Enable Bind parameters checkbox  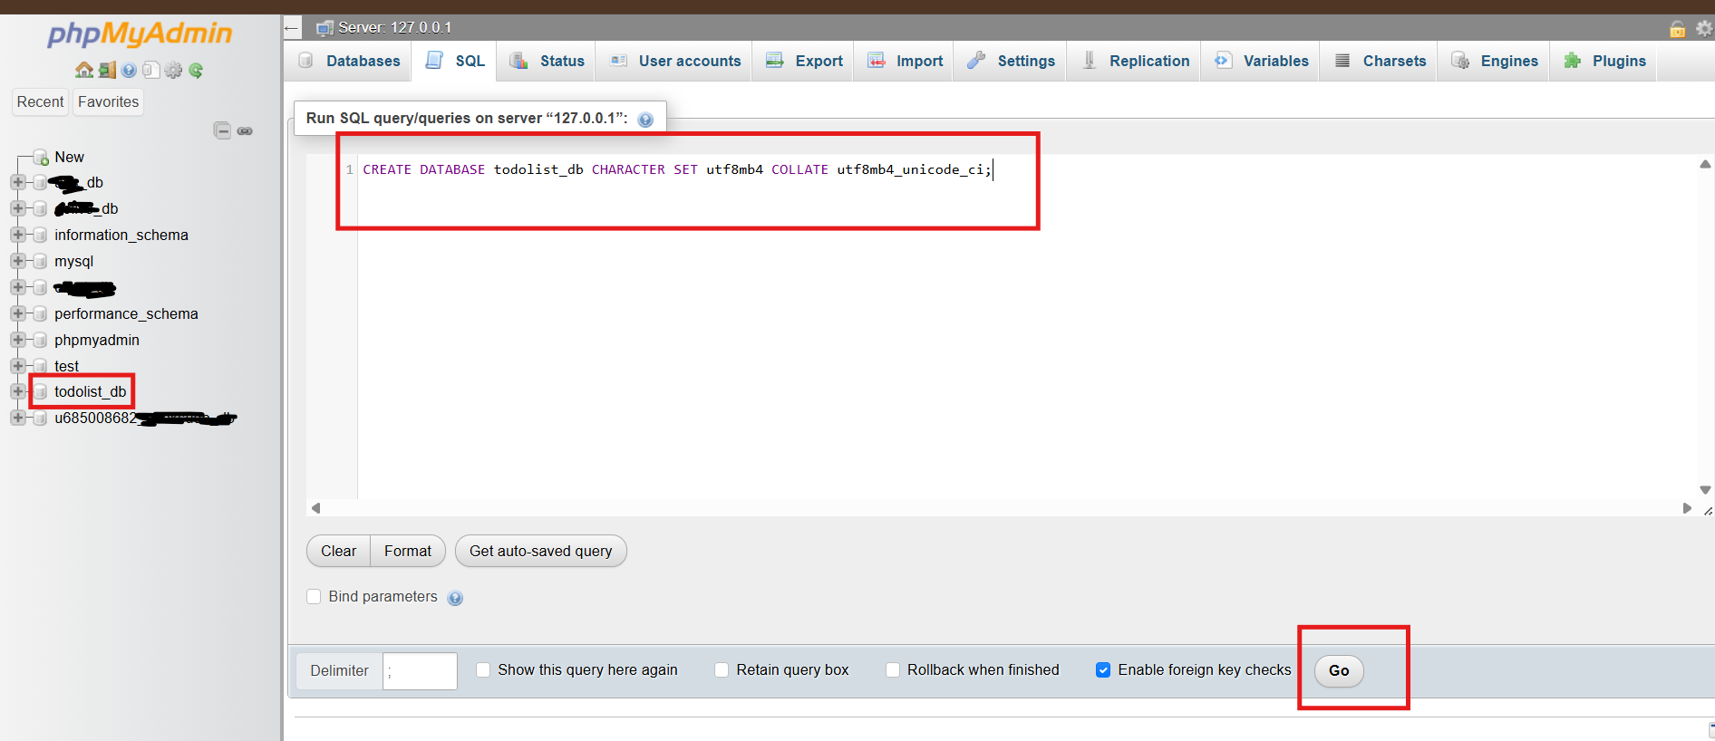click(314, 596)
